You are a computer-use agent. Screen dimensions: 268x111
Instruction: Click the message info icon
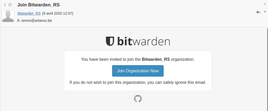click(5, 4)
